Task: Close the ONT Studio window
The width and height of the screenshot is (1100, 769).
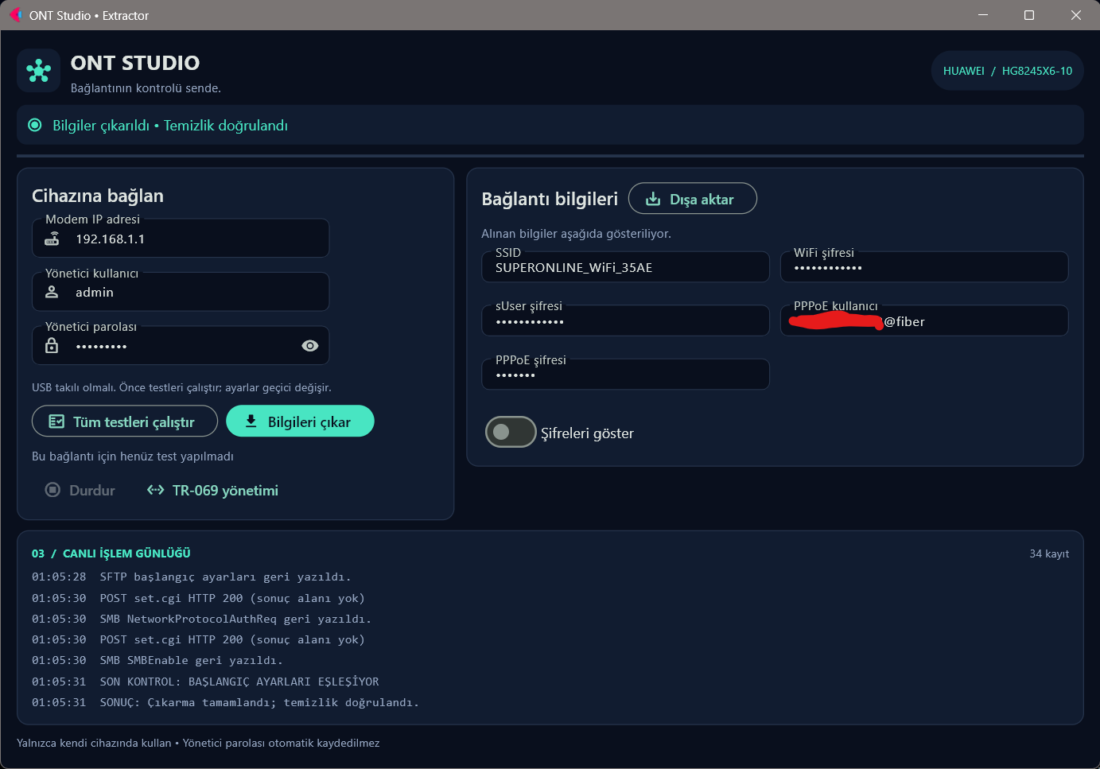Action: [x=1076, y=15]
